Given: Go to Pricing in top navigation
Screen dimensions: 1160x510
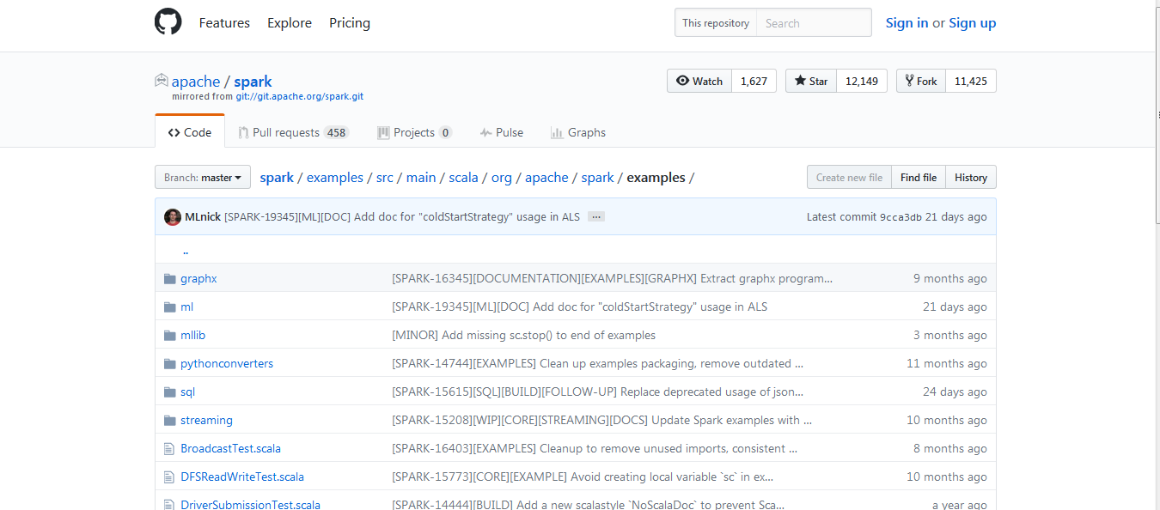Looking at the screenshot, I should (x=350, y=23).
